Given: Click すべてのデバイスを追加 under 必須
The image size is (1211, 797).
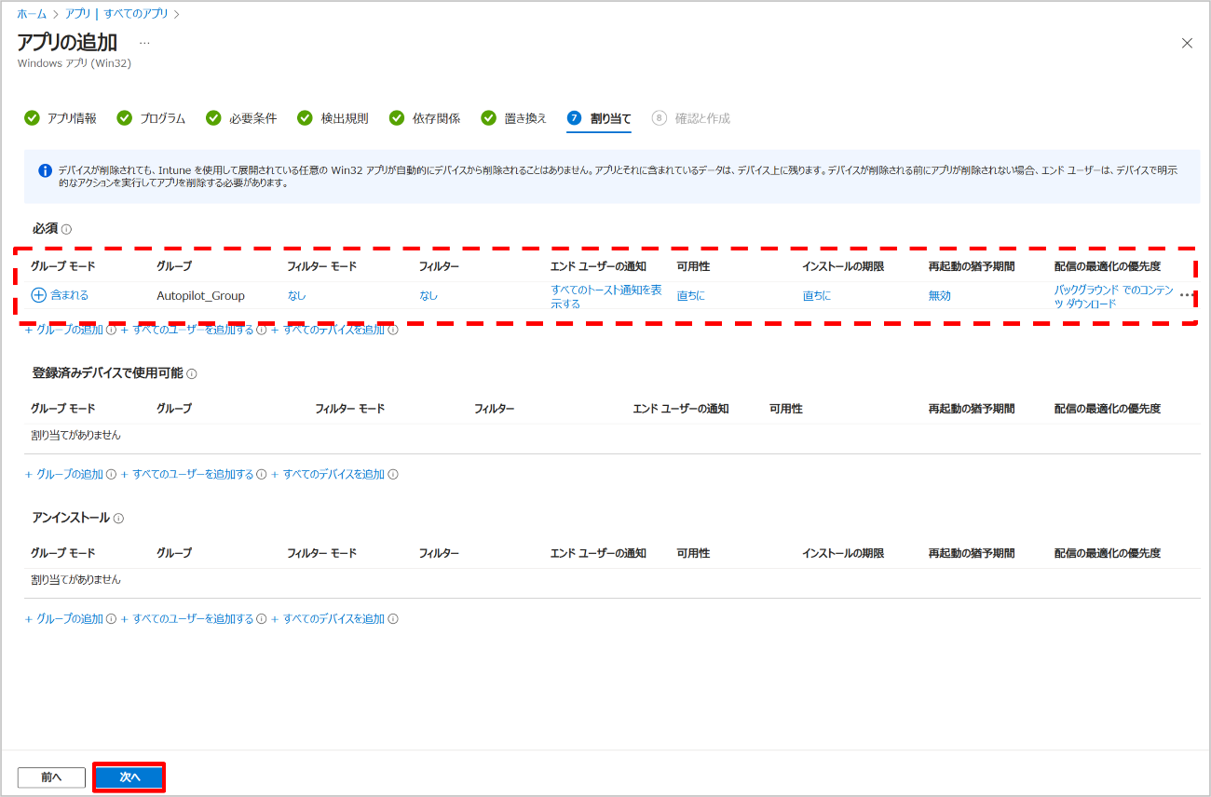Looking at the screenshot, I should point(328,330).
